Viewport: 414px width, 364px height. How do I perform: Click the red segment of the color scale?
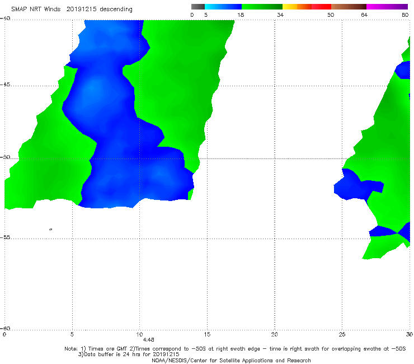coord(322,7)
